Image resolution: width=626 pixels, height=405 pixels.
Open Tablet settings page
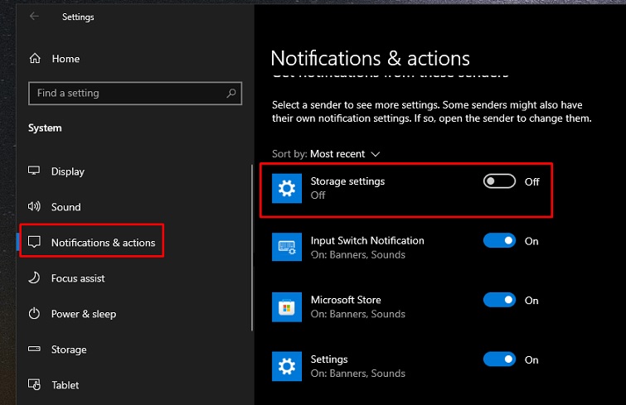click(66, 385)
